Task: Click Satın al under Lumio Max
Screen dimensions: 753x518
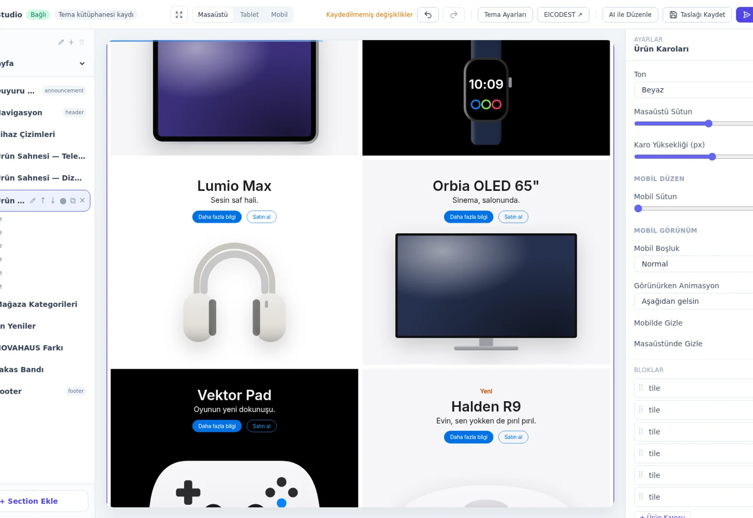Action: click(x=262, y=217)
